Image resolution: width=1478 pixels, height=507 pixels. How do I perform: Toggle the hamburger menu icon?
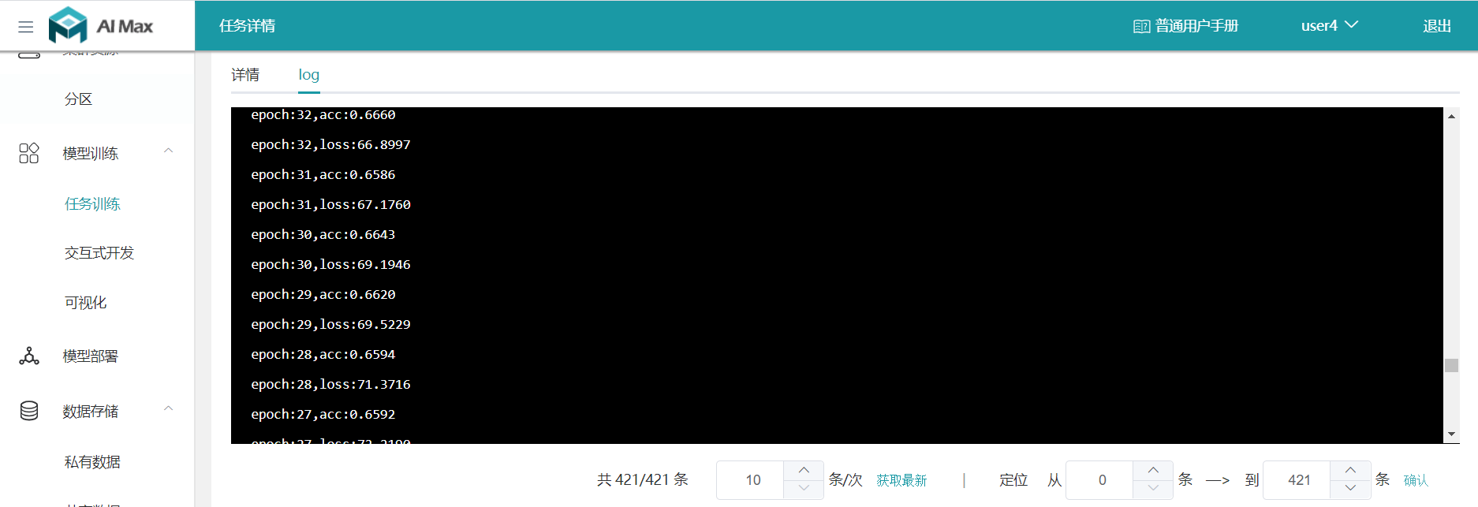(x=26, y=27)
